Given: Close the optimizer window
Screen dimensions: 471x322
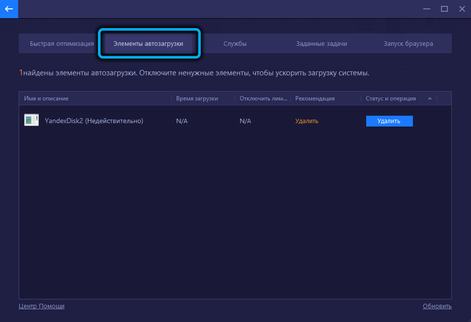Looking at the screenshot, I should click(462, 9).
